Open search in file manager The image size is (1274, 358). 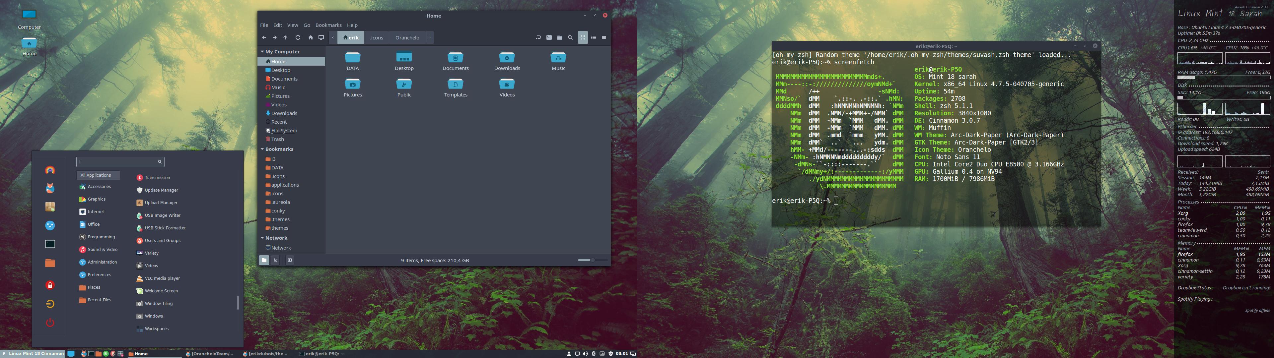(x=570, y=37)
